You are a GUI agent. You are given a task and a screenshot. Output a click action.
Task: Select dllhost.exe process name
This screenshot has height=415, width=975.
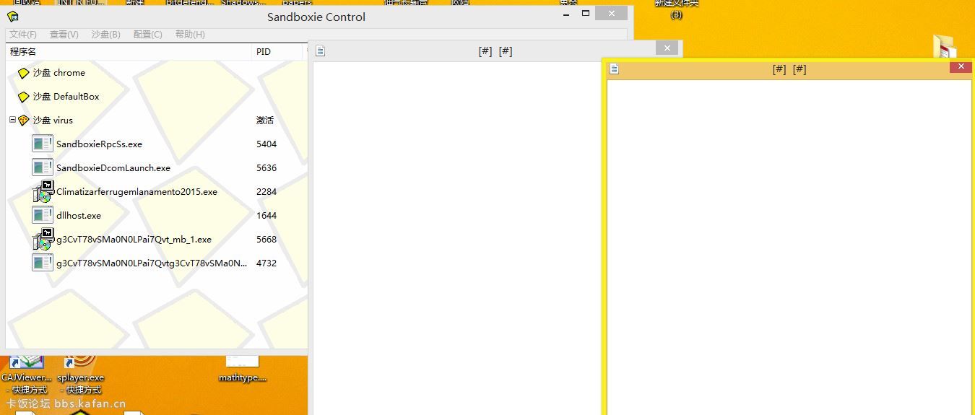coord(79,216)
